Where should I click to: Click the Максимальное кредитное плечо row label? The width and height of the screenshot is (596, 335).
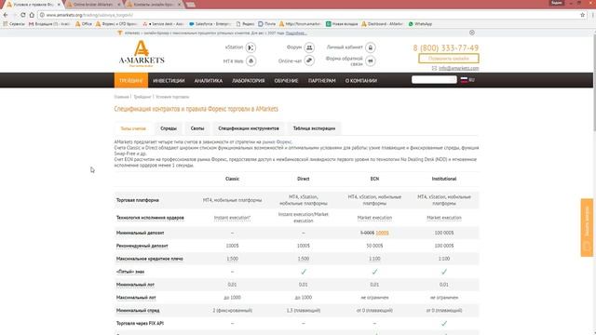coord(149,259)
